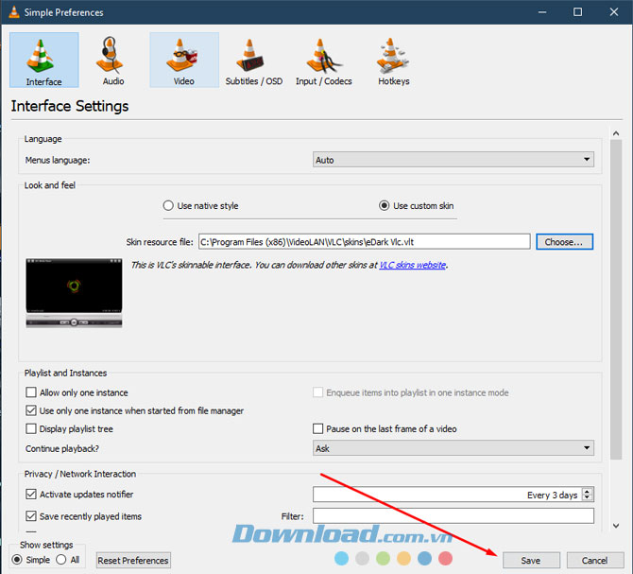The width and height of the screenshot is (633, 574).
Task: Click the vertical scrollbar thumb
Action: pyautogui.click(x=616, y=300)
